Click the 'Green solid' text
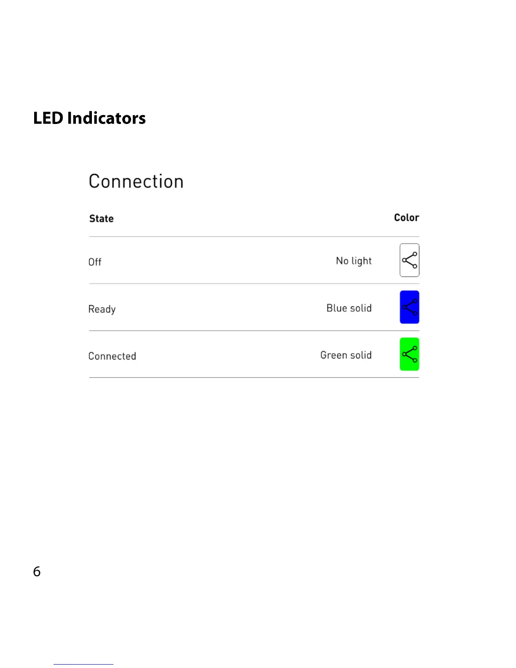516x668 pixels. 346,355
